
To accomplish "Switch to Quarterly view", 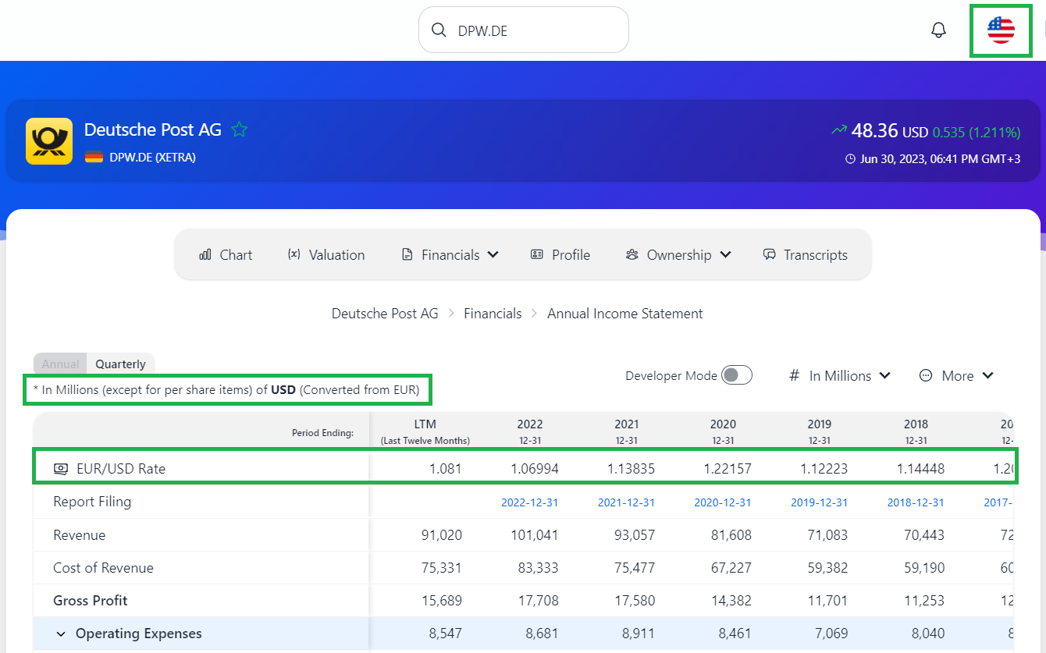I will coord(120,364).
